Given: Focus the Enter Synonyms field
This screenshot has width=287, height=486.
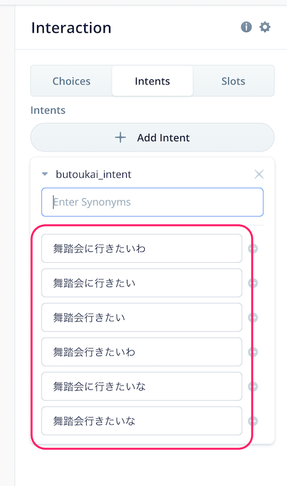Looking at the screenshot, I should 152,202.
